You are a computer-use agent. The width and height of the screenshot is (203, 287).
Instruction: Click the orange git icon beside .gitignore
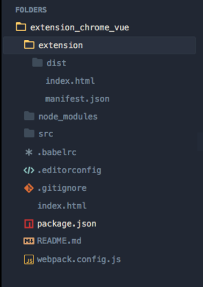pyautogui.click(x=29, y=188)
